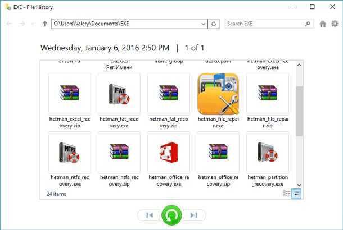Go to previous backup version
The image size is (343, 230).
[150, 215]
